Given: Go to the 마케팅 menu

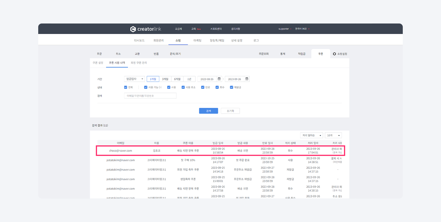Looking at the screenshot, I should pos(197,41).
